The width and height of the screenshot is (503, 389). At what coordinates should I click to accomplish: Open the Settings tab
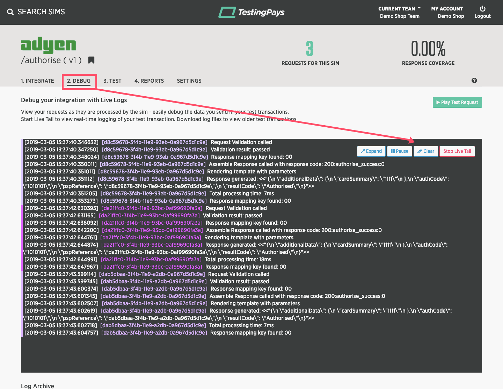point(189,81)
